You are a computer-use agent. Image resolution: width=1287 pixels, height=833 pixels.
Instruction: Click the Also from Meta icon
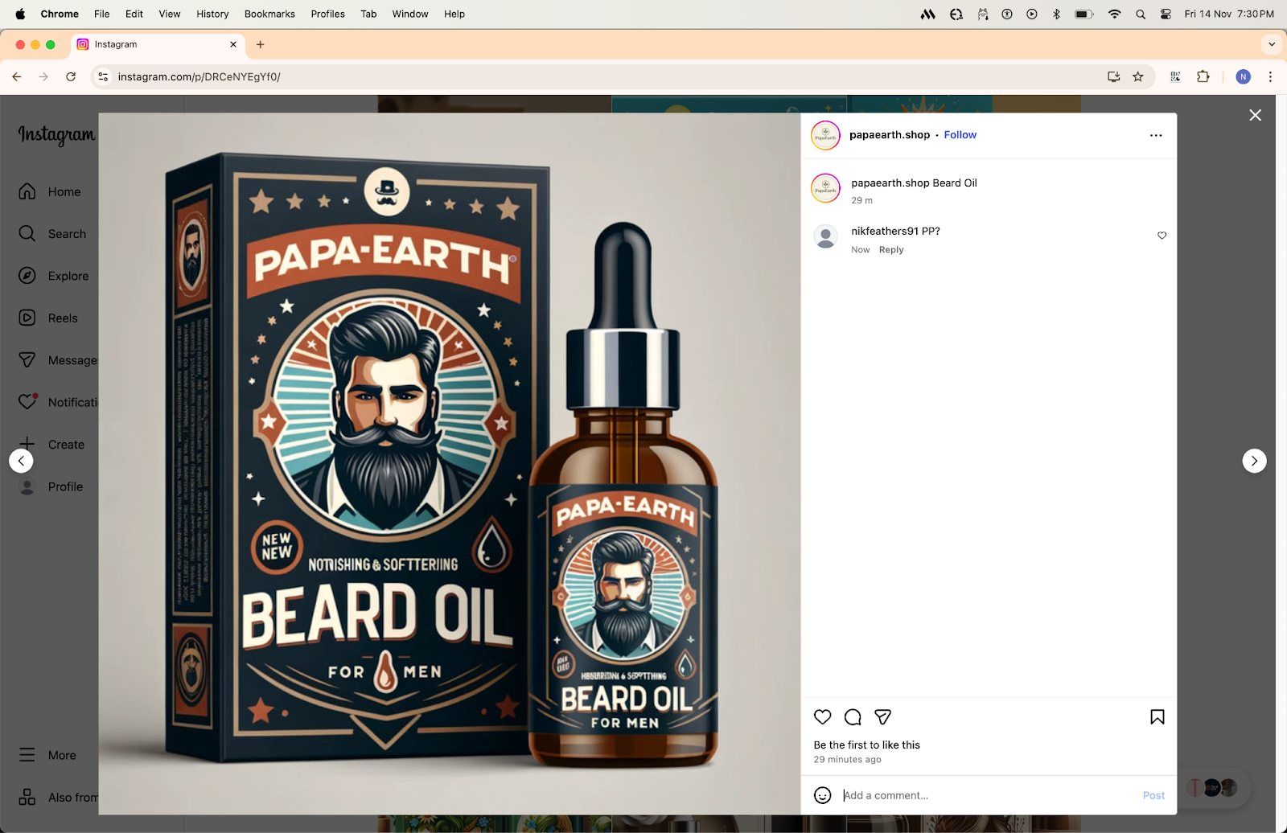click(27, 797)
